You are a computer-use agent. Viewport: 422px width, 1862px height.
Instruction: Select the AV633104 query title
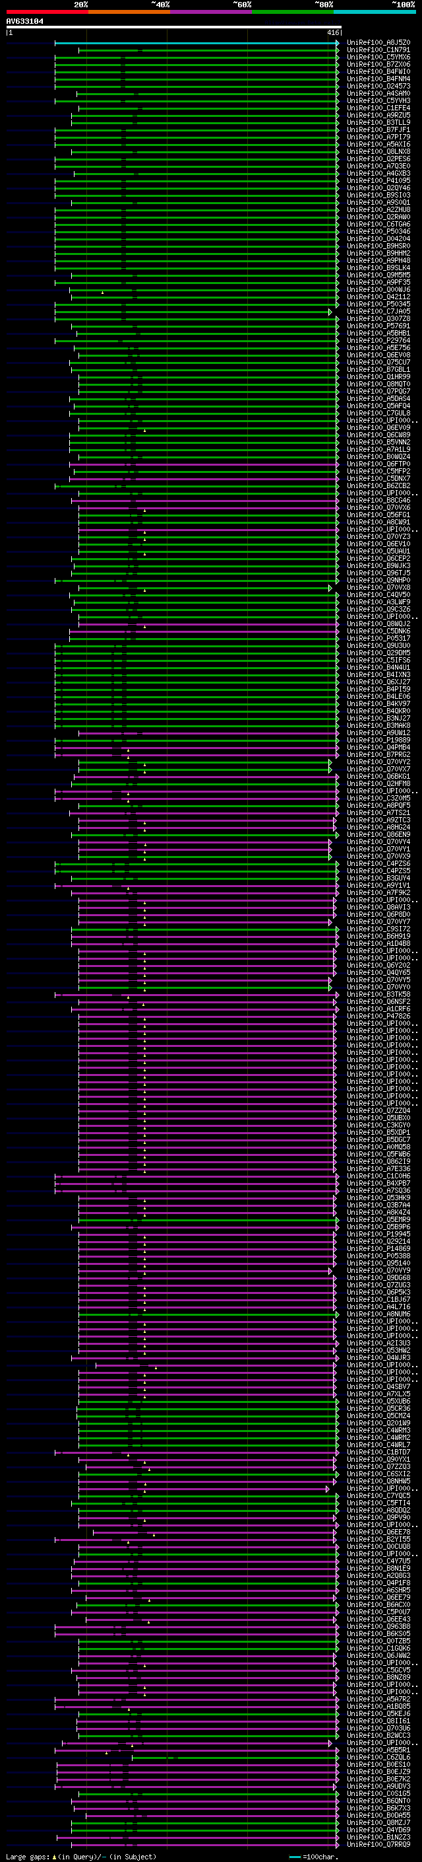click(24, 22)
